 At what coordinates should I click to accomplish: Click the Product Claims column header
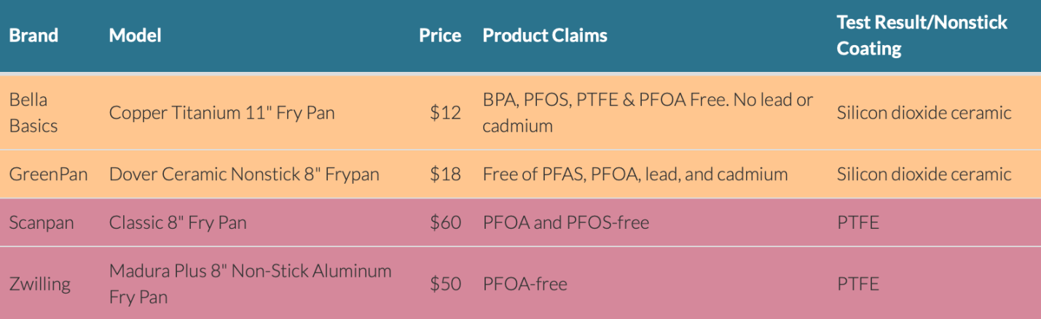[545, 36]
